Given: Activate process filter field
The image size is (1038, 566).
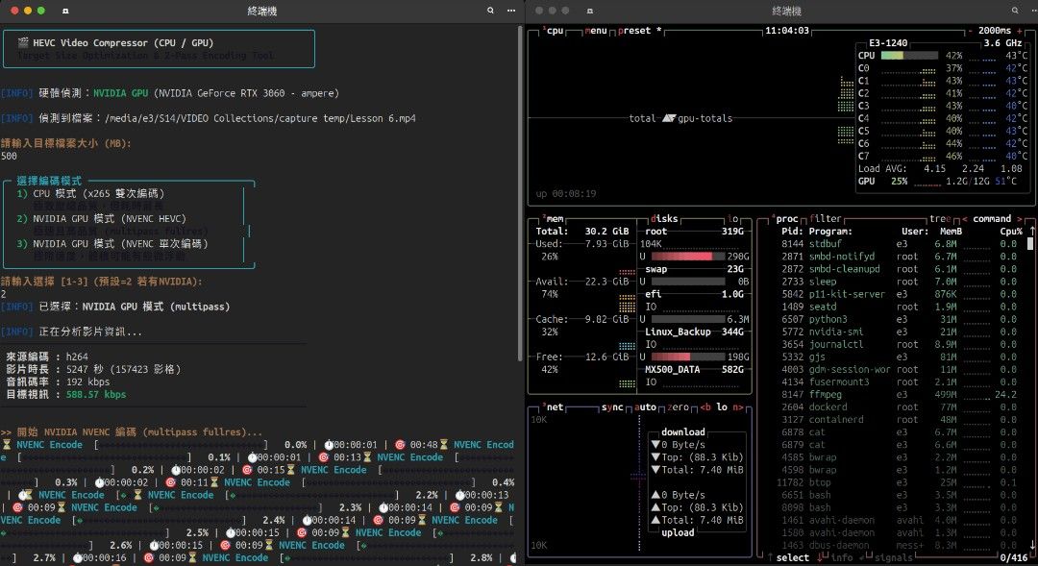Looking at the screenshot, I should click(x=826, y=218).
